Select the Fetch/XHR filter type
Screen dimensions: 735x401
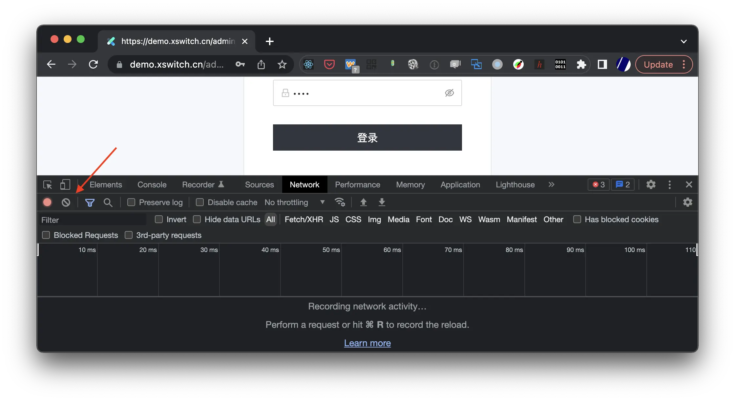point(304,220)
